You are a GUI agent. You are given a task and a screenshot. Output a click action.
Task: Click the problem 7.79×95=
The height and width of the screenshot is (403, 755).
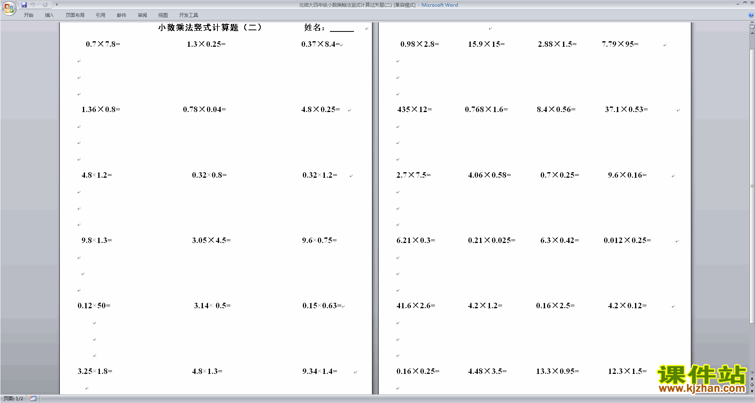pos(620,44)
